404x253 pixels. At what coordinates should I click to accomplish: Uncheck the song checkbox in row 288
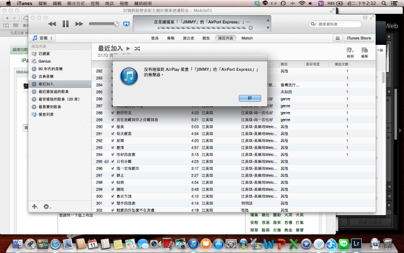click(x=112, y=113)
